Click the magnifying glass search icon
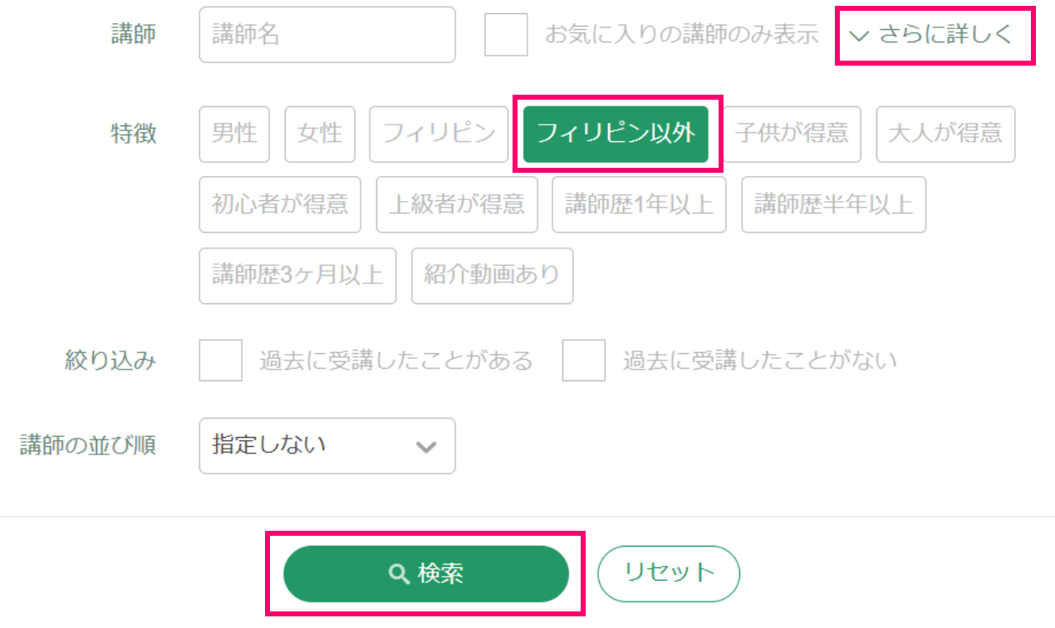The height and width of the screenshot is (628, 1055). click(x=396, y=573)
